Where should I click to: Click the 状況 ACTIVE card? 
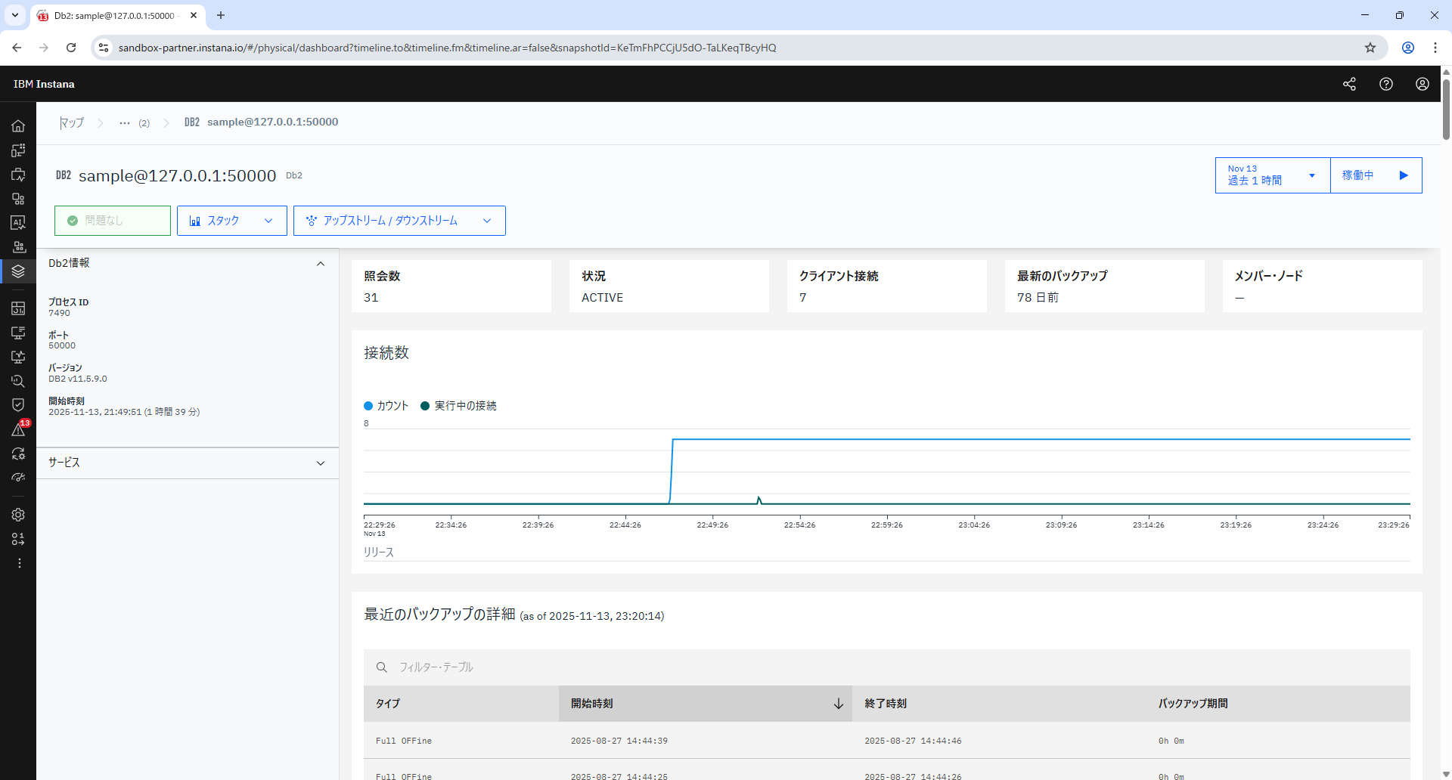669,286
